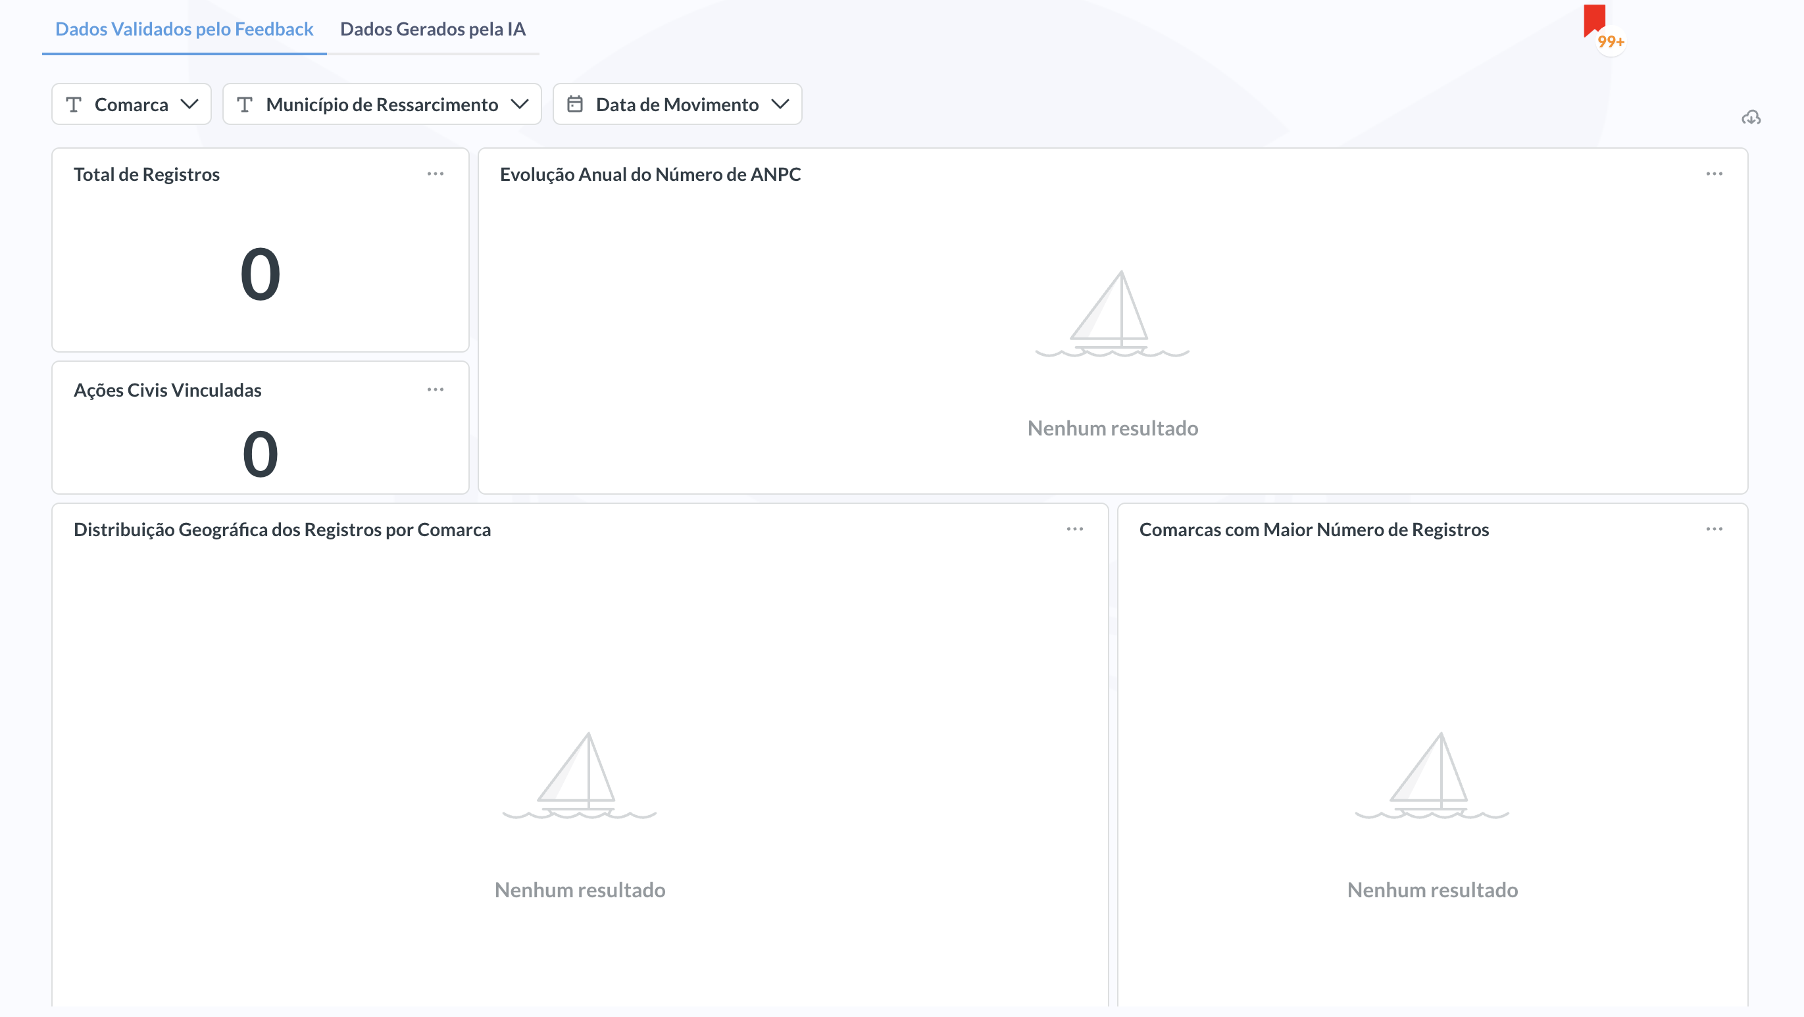Select the Dados Validados pelo Feedback tab

click(184, 30)
